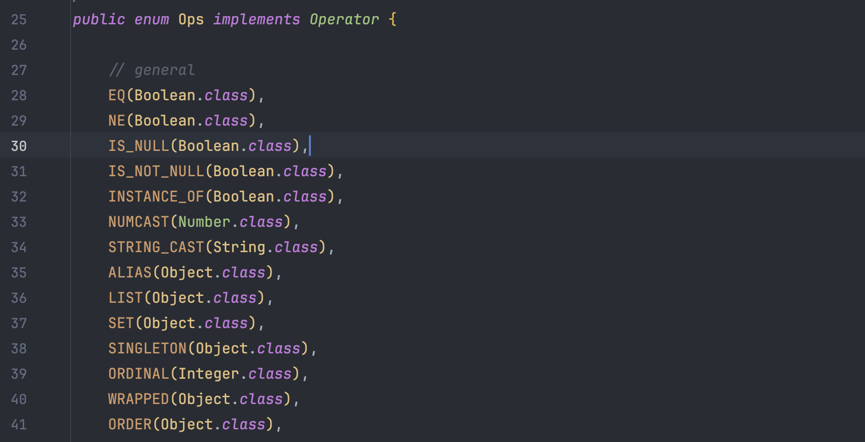Click the IS_NULL enum constant
The image size is (865, 442).
point(139,146)
